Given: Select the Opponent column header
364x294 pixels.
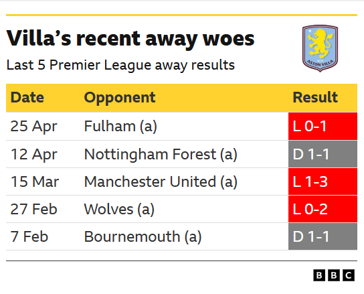Looking at the screenshot, I should [120, 98].
